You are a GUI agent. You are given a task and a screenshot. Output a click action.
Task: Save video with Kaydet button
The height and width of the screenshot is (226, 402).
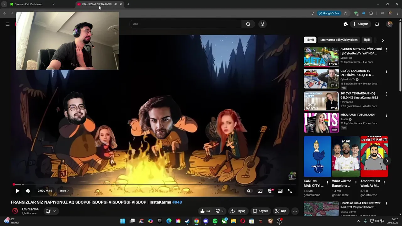260,211
